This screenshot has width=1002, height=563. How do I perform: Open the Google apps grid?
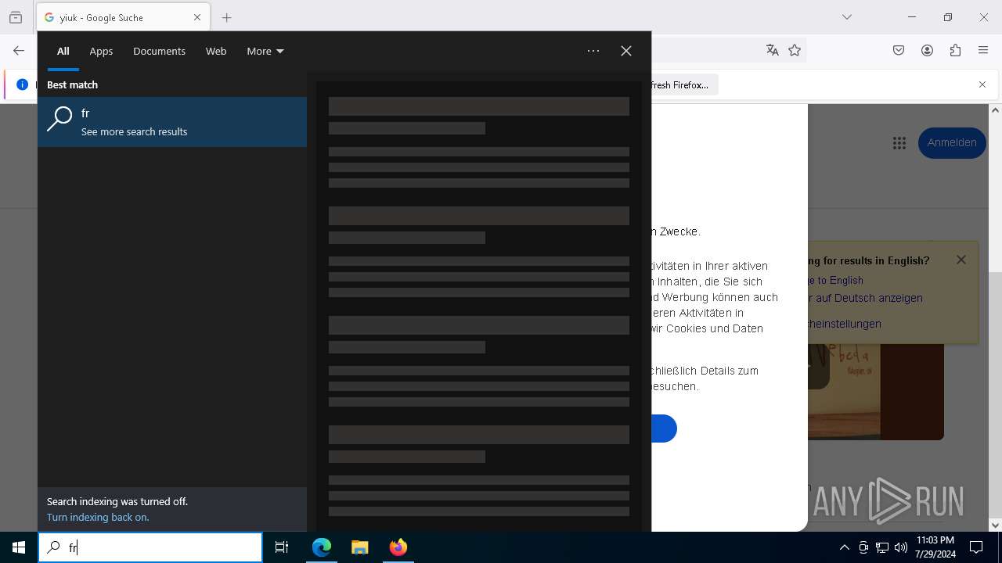tap(899, 142)
